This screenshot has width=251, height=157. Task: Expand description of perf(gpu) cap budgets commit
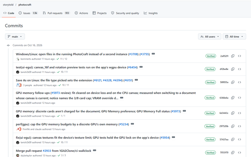click(132, 124)
